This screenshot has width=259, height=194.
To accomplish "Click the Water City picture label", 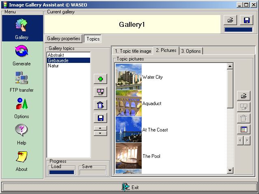I will coord(153,77).
